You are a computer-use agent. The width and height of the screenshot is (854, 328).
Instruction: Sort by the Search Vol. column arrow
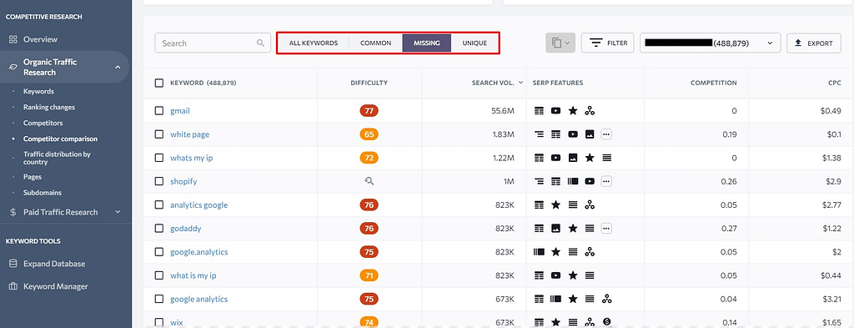click(520, 83)
